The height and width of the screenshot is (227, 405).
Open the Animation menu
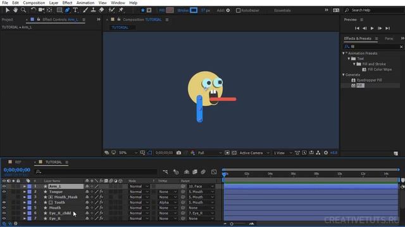pos(85,3)
